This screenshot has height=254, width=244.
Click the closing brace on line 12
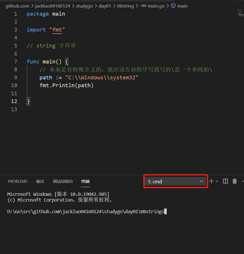tap(28, 101)
